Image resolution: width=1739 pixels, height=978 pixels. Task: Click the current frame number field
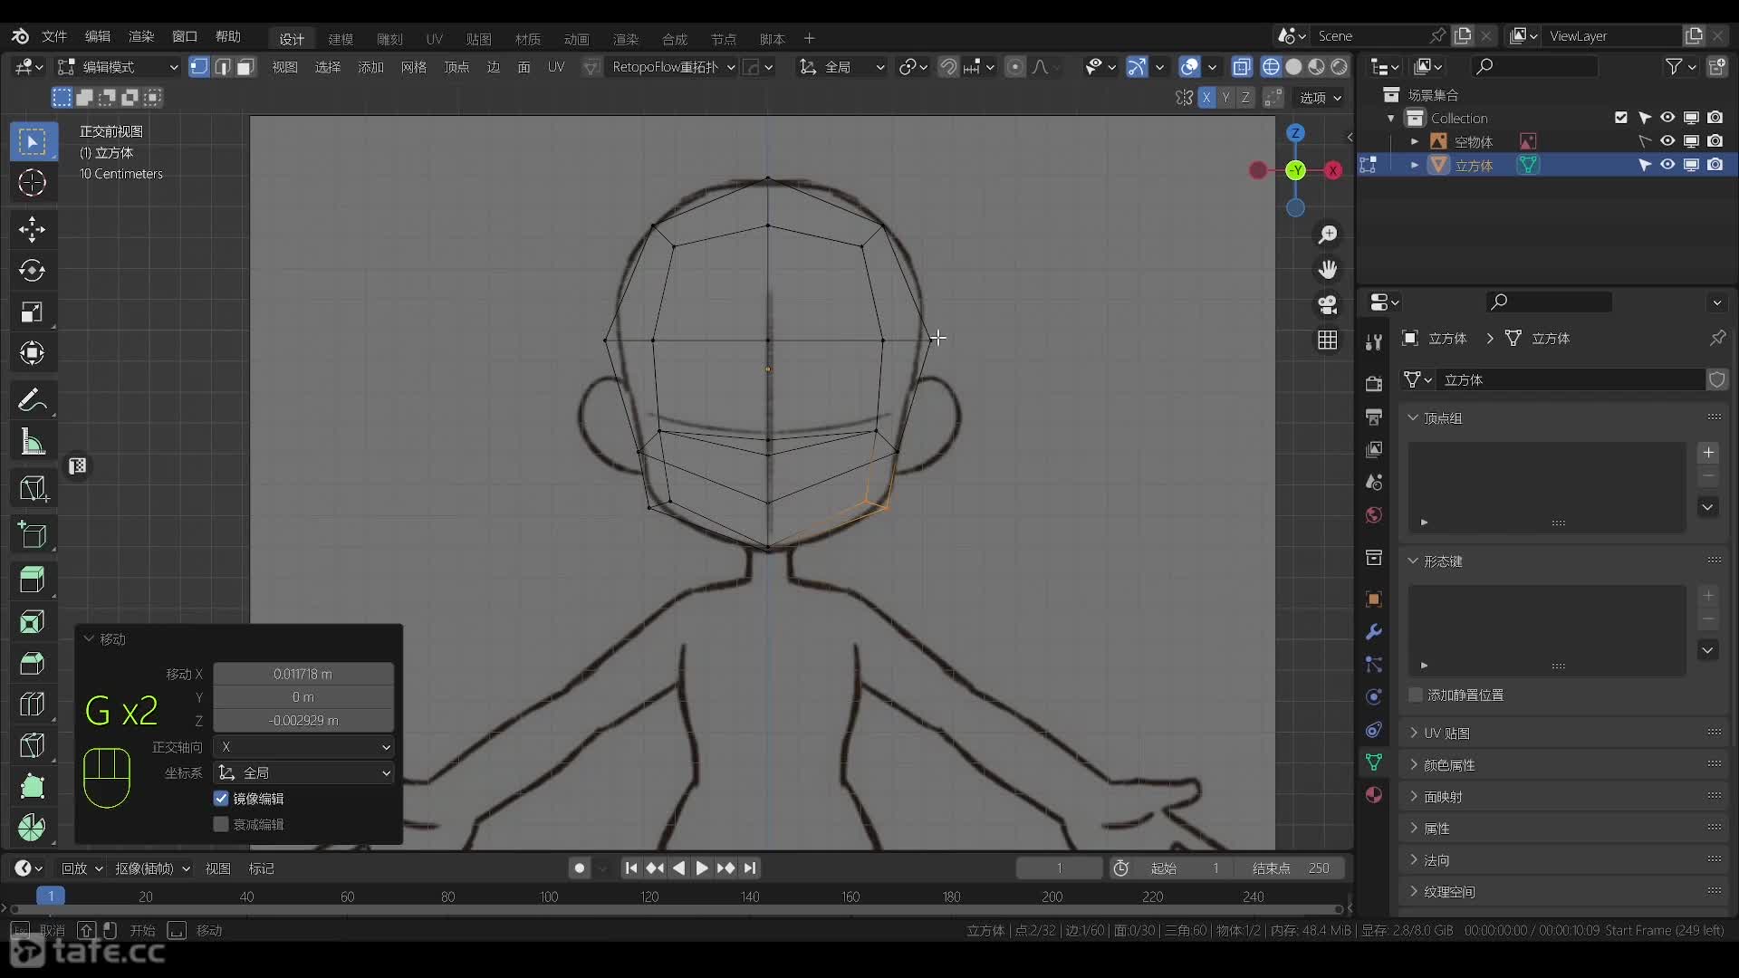coord(1059,868)
